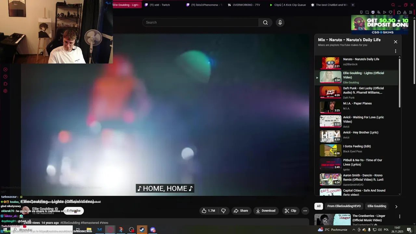Play Daft Punk - Get Lucky from playlist

[x=357, y=93]
